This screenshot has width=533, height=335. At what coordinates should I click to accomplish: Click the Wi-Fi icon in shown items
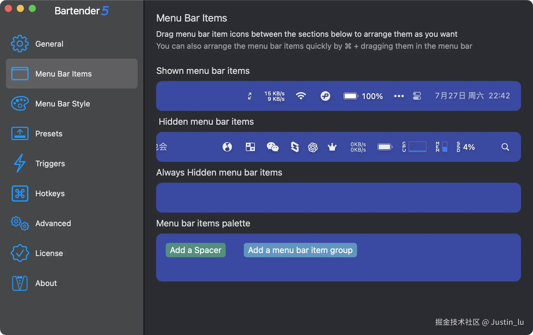301,96
